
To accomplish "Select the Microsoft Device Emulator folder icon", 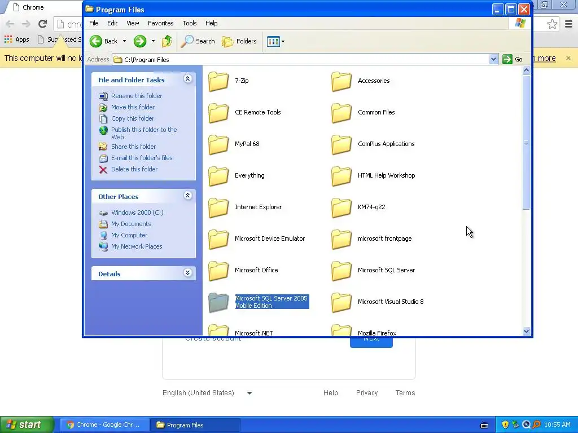I will (218, 240).
